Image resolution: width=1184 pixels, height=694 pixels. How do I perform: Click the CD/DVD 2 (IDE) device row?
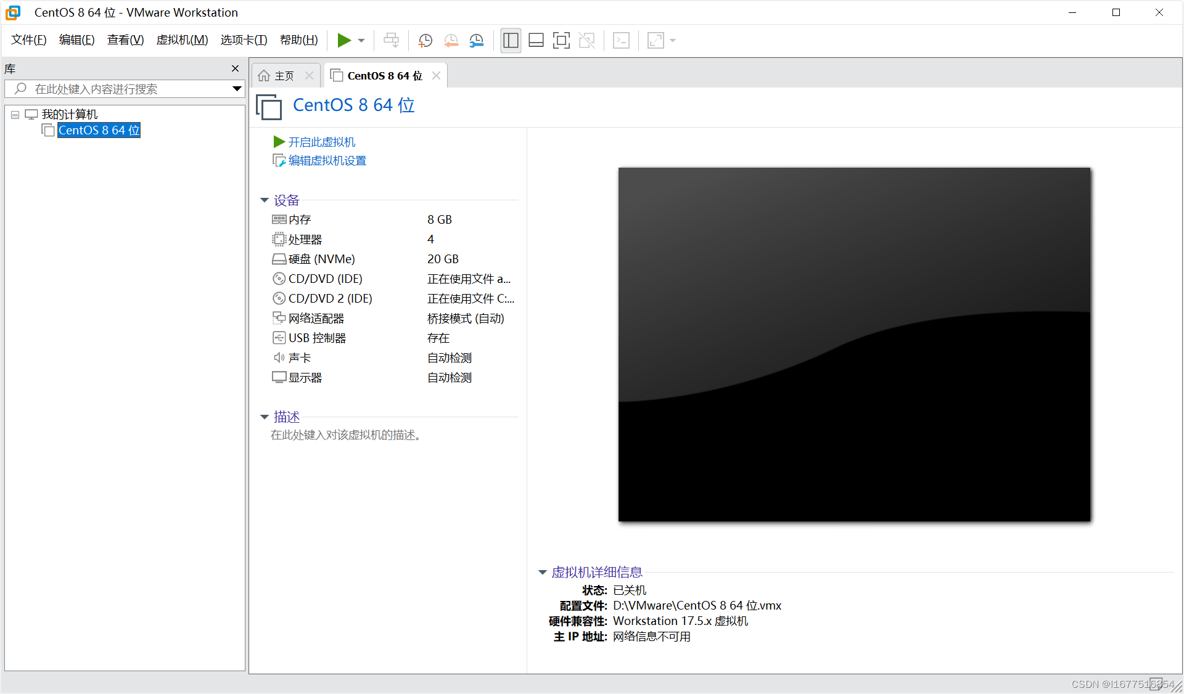(393, 299)
